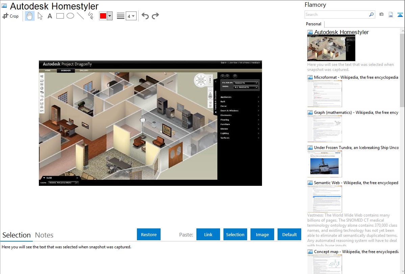The image size is (405, 274).
Task: Open the line width dropdown showing 4
Action: [x=131, y=16]
